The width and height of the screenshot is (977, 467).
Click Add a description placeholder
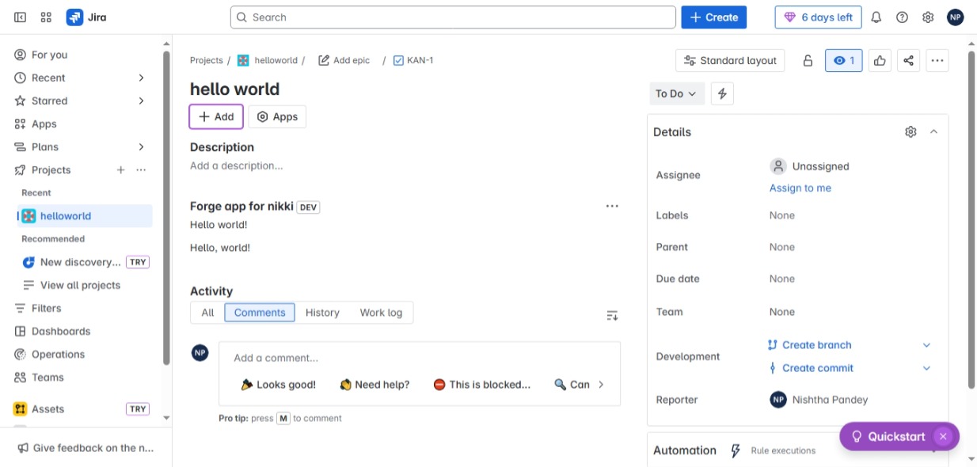[236, 166]
